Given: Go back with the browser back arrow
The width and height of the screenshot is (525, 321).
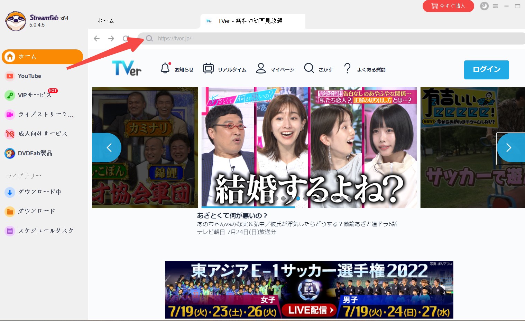Looking at the screenshot, I should pyautogui.click(x=96, y=38).
